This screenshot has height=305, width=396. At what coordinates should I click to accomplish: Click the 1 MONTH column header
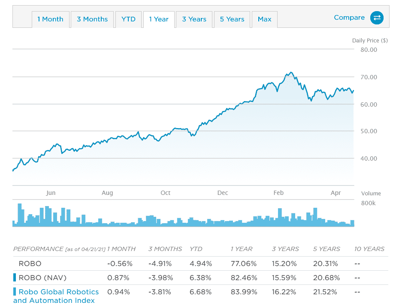pyautogui.click(x=121, y=249)
